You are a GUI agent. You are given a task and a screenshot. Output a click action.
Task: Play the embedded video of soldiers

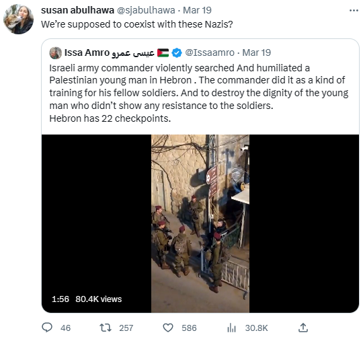[200, 224]
